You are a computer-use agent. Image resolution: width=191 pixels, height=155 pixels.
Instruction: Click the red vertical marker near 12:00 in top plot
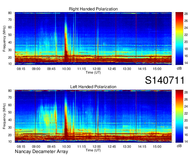click(x=95, y=38)
